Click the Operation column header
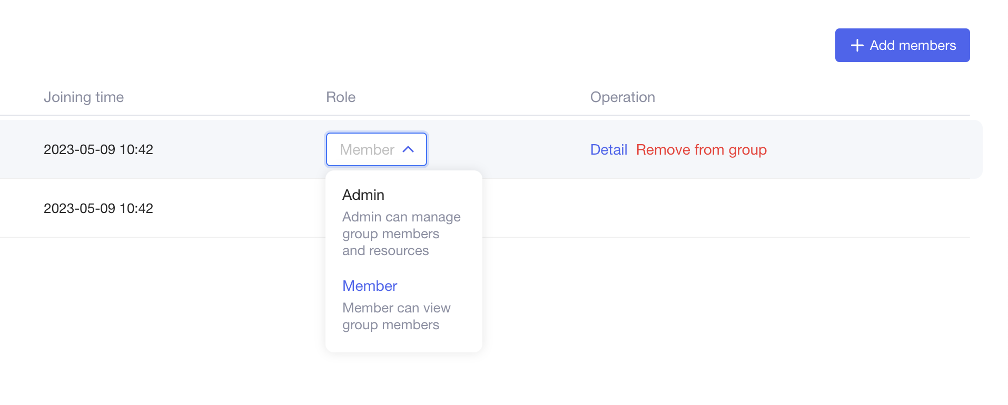The image size is (1008, 405). tap(622, 97)
